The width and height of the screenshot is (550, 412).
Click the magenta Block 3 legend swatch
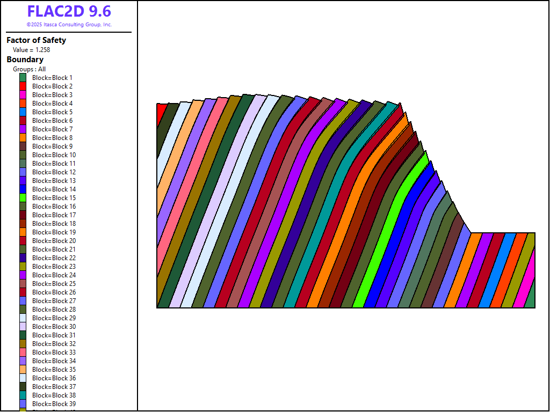coord(23,95)
